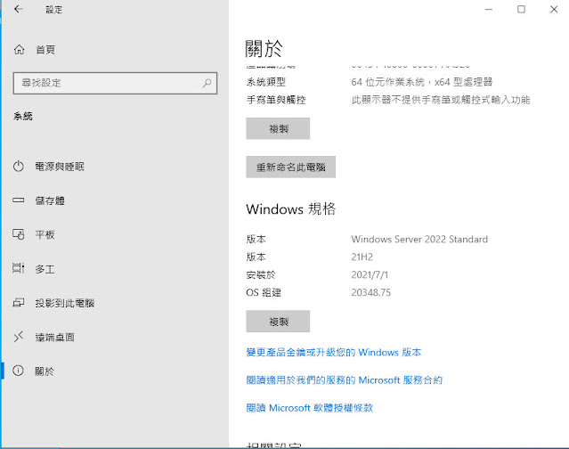This screenshot has width=569, height=449.
Task: Open 變更產品金鑰或升級您的 Windows 版本 link
Action: (334, 352)
